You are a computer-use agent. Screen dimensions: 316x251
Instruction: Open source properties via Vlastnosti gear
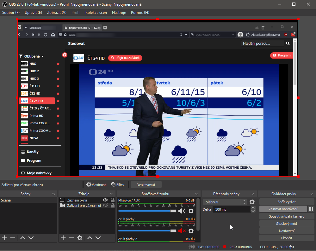96,184
